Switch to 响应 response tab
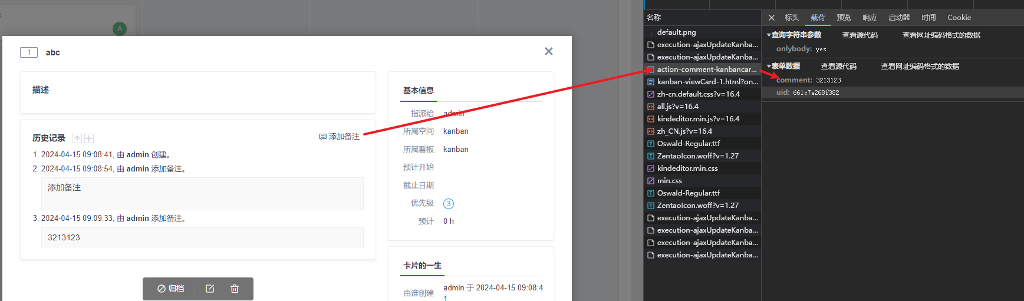This screenshot has width=1024, height=301. [870, 18]
